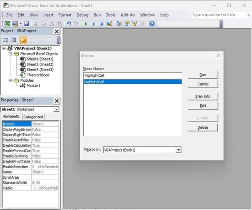Screen dimensions: 252x210
Task: Click the Find binoculars icon
Action: pyautogui.click(x=59, y=24)
